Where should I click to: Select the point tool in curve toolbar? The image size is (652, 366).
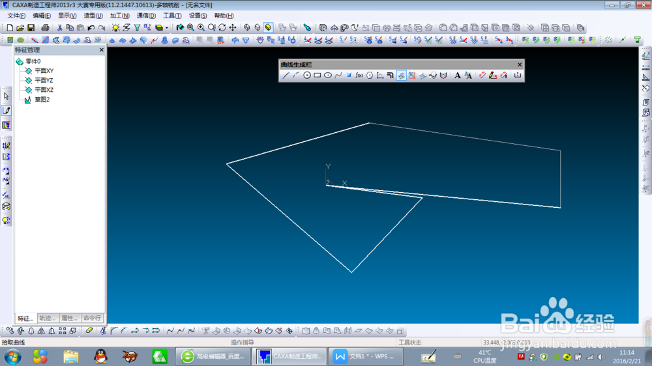pos(349,75)
